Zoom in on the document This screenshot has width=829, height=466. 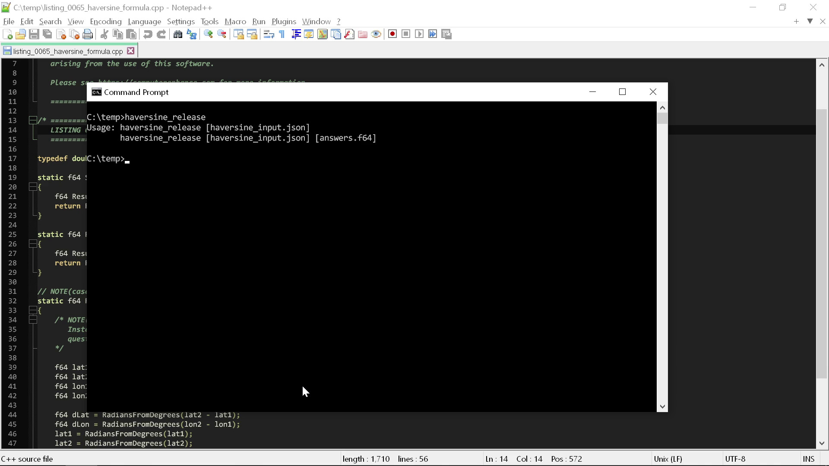coord(208,34)
